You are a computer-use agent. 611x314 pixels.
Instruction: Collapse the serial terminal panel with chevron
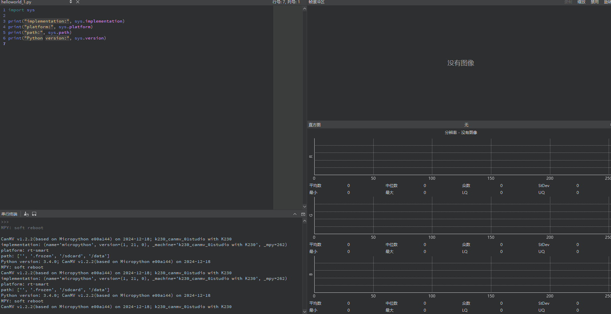(295, 214)
